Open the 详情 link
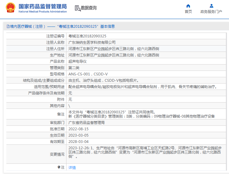Viewport: 229px width, 174px height. point(72,168)
